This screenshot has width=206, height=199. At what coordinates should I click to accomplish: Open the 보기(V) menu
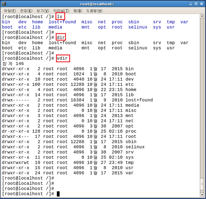click(x=43, y=11)
